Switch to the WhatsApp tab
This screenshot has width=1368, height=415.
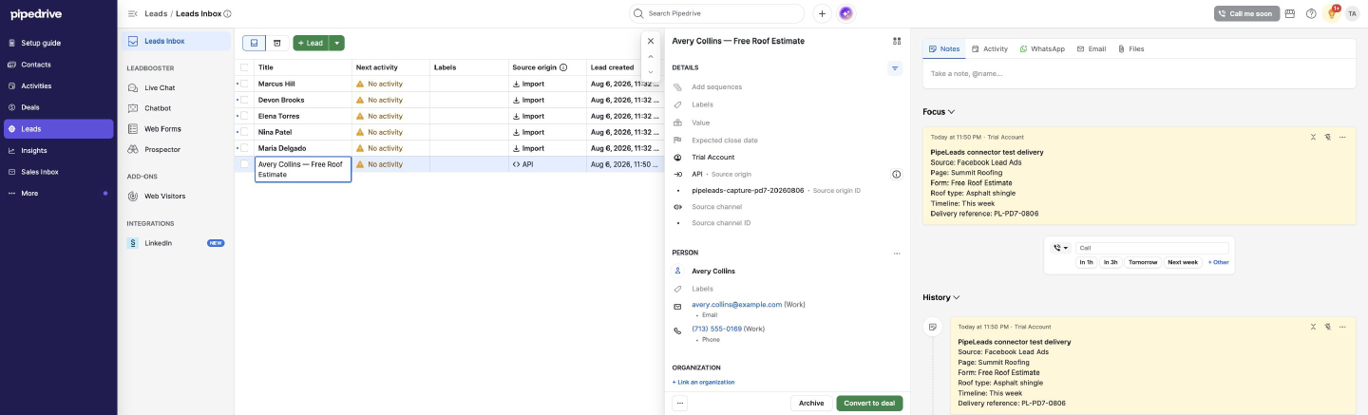pyautogui.click(x=1042, y=48)
